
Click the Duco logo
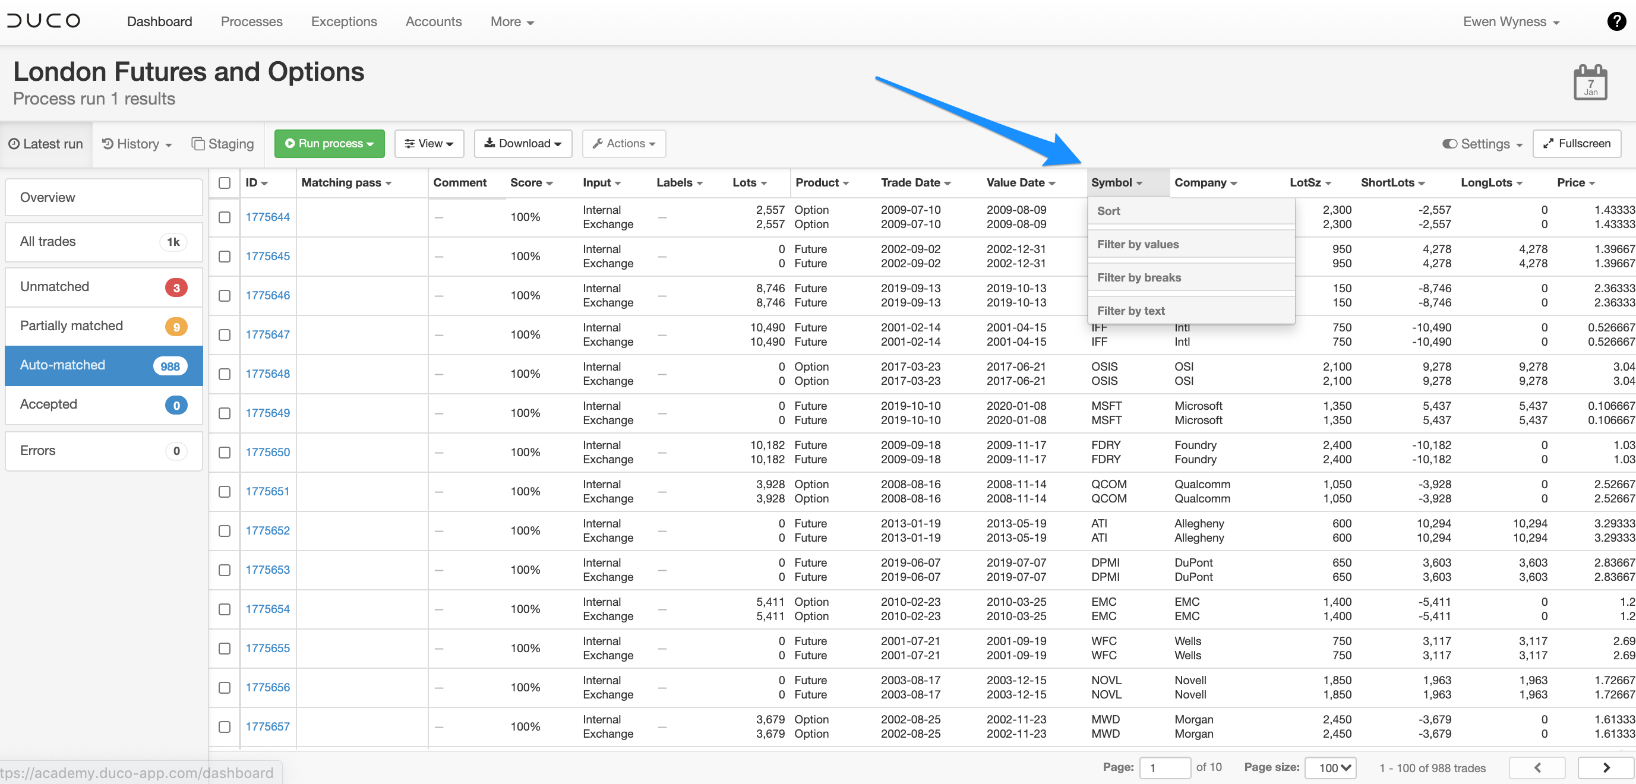coord(43,21)
